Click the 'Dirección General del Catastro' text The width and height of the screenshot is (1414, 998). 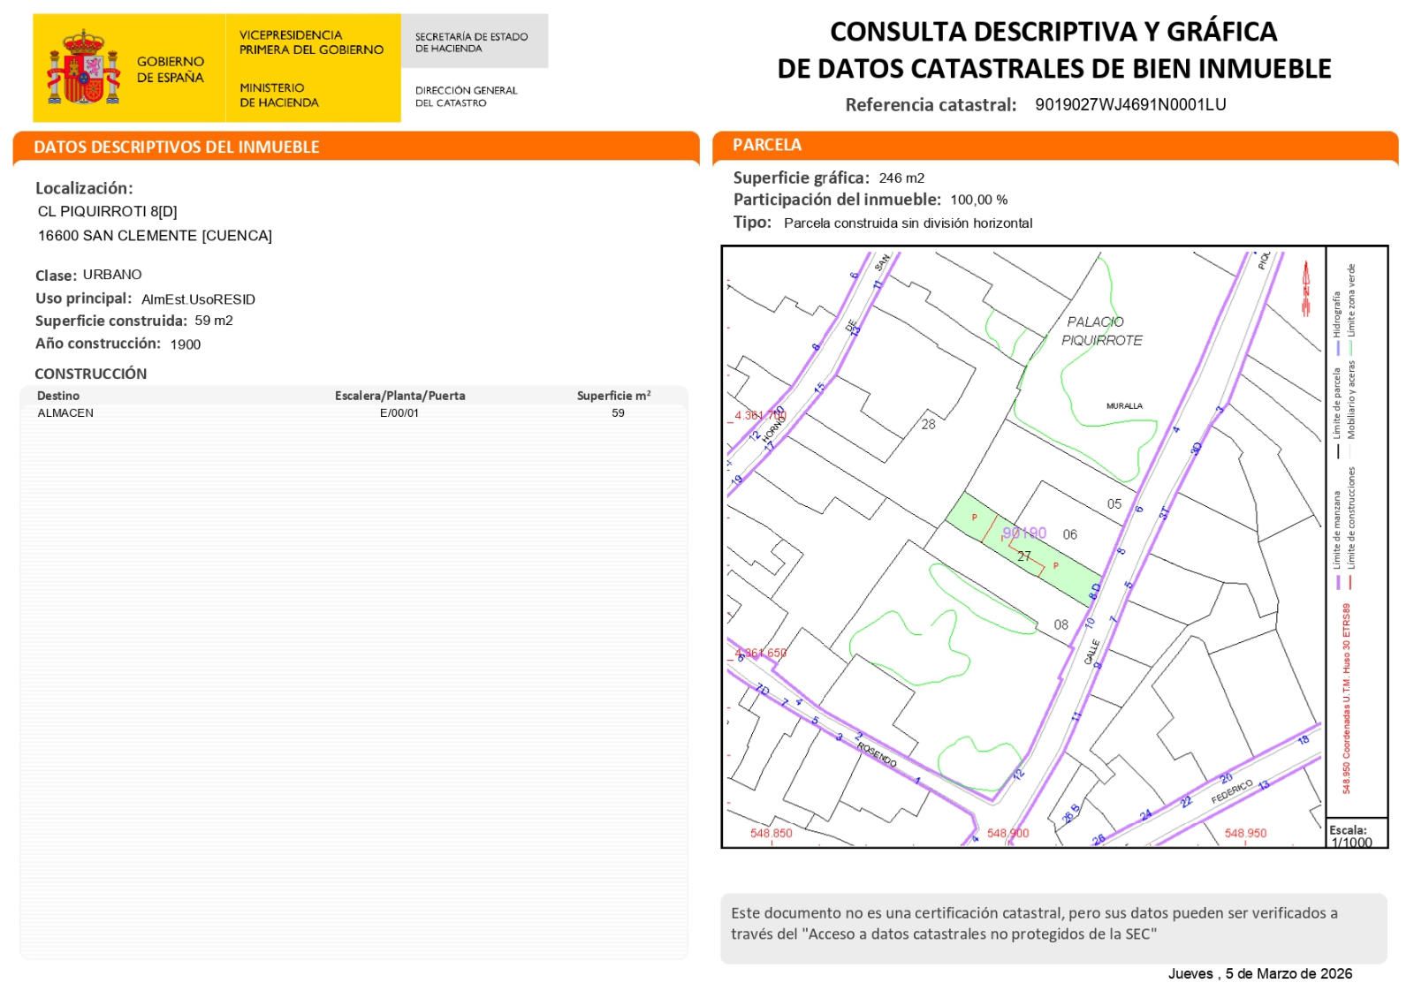pyautogui.click(x=466, y=96)
